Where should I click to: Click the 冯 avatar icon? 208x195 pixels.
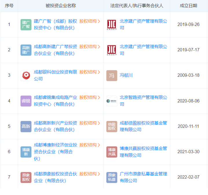pyautogui.click(x=112, y=76)
